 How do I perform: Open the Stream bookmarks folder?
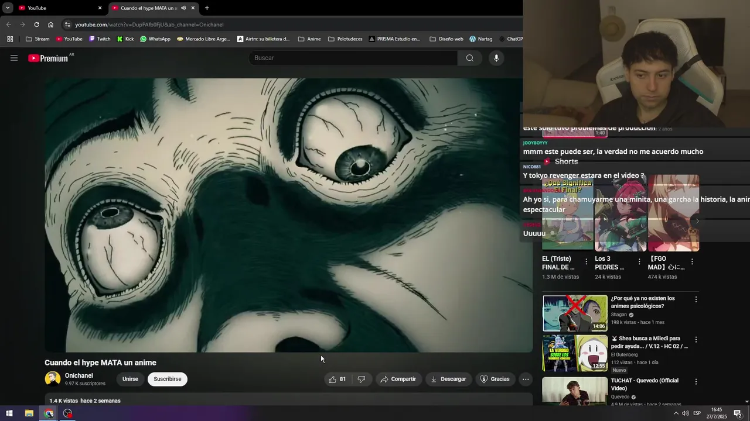coord(38,39)
